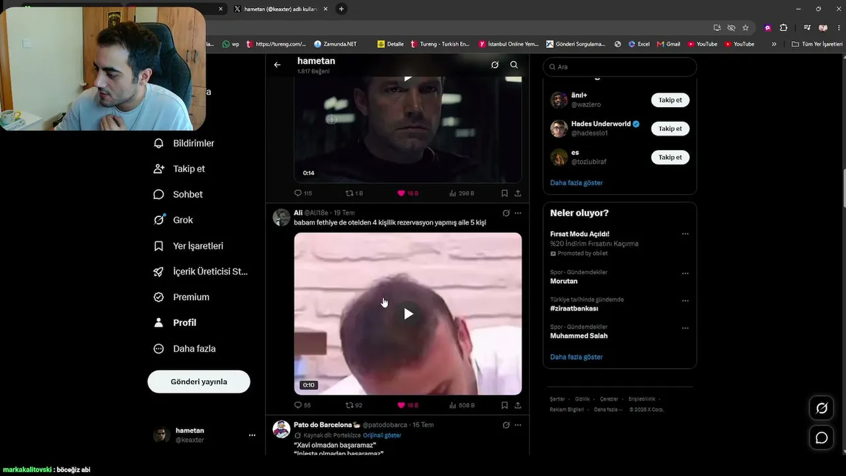Image resolution: width=846 pixels, height=476 pixels.
Task: Share the tweet with 298 B views
Action: tap(518, 193)
